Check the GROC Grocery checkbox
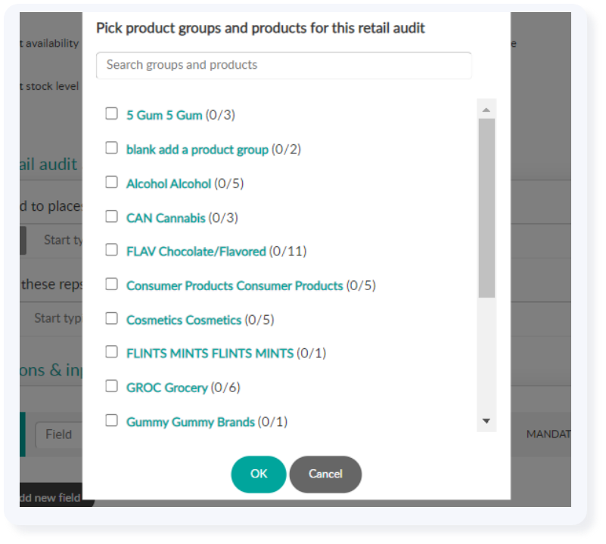The height and width of the screenshot is (544, 606). click(x=112, y=385)
